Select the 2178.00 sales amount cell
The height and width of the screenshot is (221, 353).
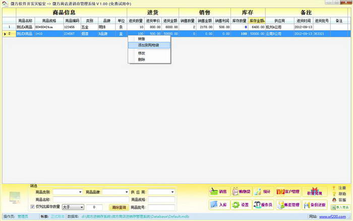tap(205, 27)
